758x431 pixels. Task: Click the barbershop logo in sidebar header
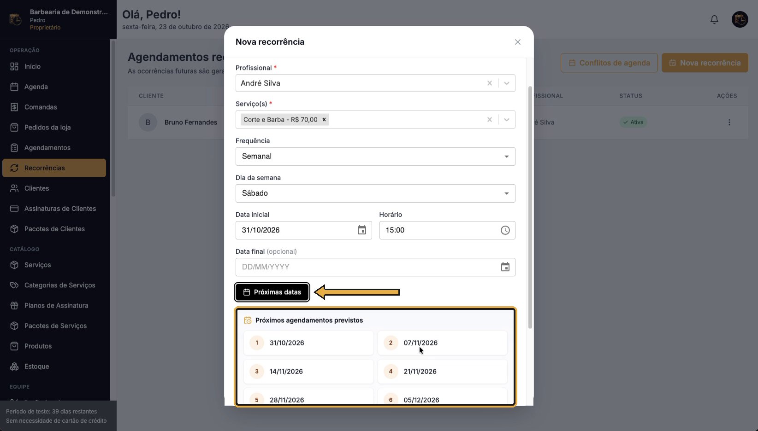15,20
